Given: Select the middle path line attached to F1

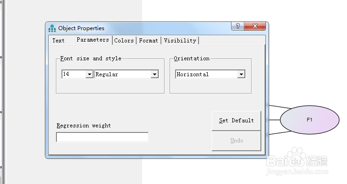Looking at the screenshot, I should click(x=275, y=120).
